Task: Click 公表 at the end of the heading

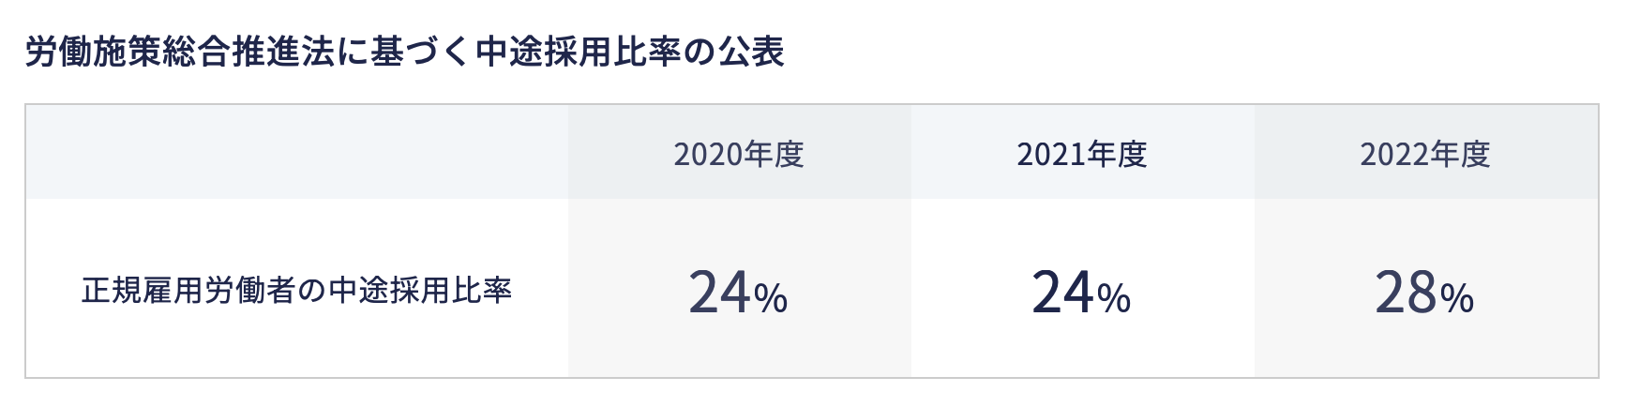Action: point(751,53)
